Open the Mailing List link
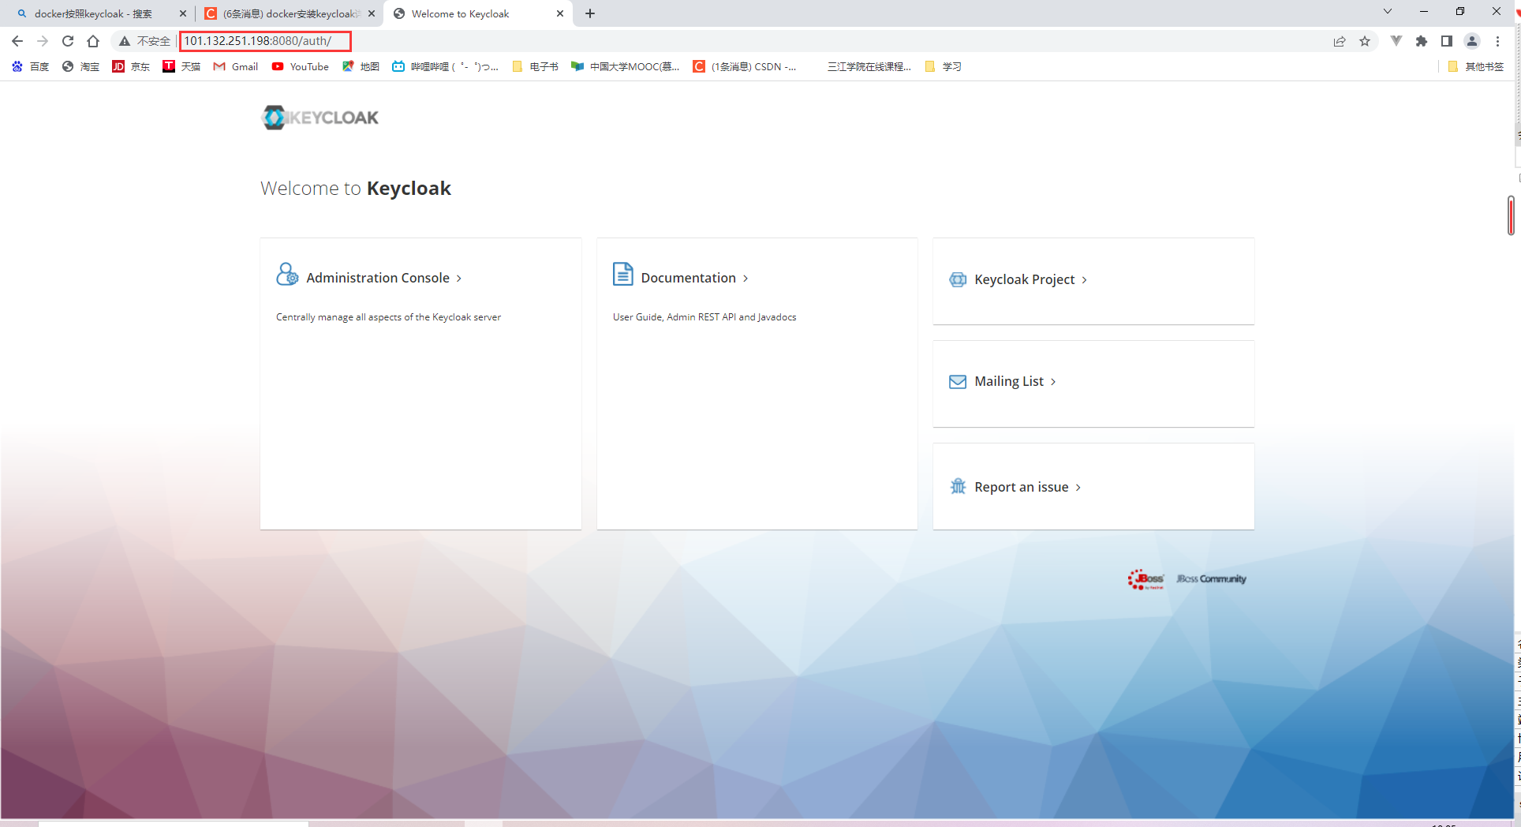1521x827 pixels. tap(1015, 381)
